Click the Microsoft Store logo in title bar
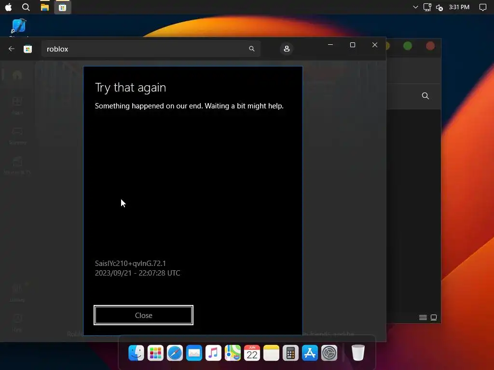494x370 pixels. (27, 49)
